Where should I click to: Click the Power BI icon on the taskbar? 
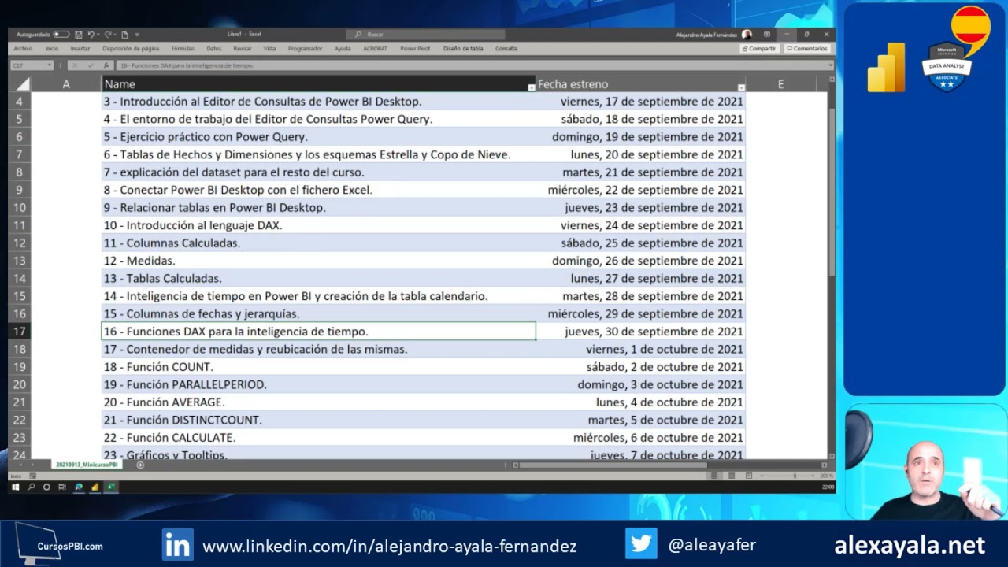[x=94, y=487]
